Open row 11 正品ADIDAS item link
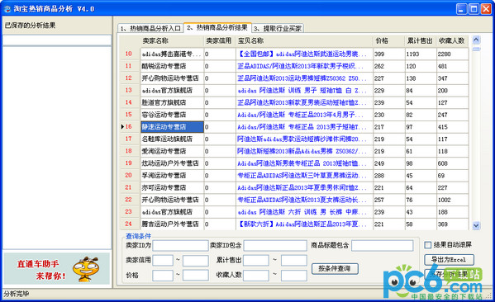 click(300, 66)
